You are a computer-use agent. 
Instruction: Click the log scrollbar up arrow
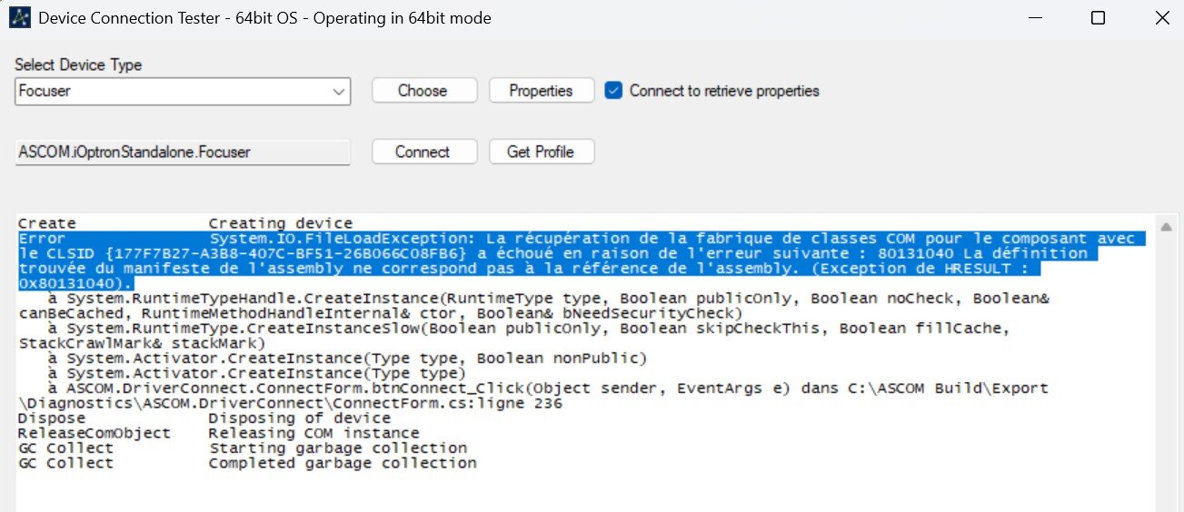[1166, 226]
